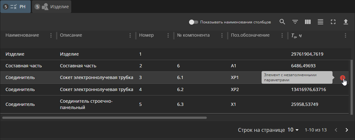Viewport: 355px width, 140px height.
Task: Click Сокет электроннолучевая трубка in row 4
Action: pyautogui.click(x=97, y=89)
